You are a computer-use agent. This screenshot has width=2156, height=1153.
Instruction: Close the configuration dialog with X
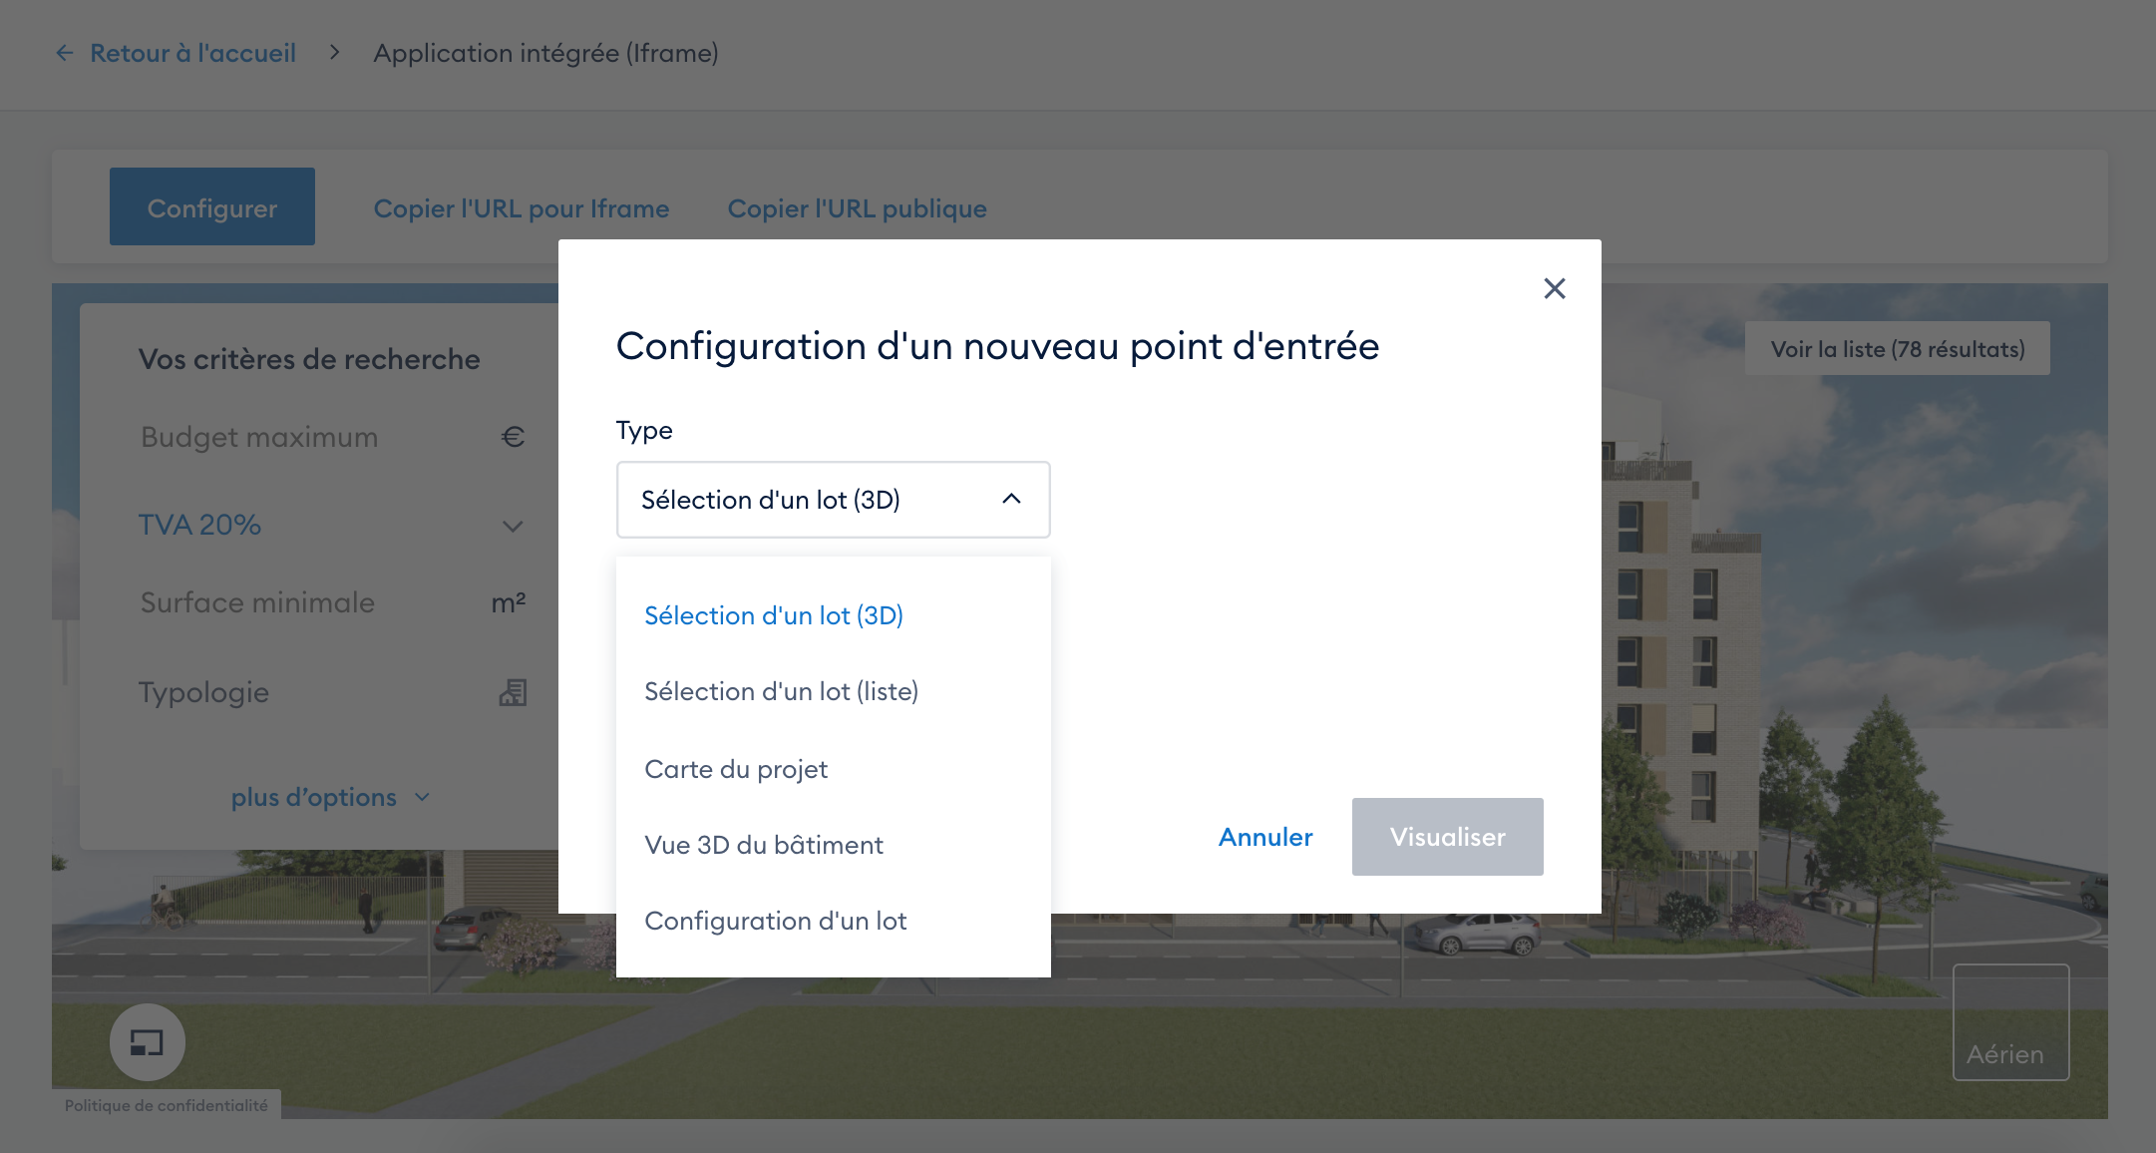pyautogui.click(x=1554, y=288)
